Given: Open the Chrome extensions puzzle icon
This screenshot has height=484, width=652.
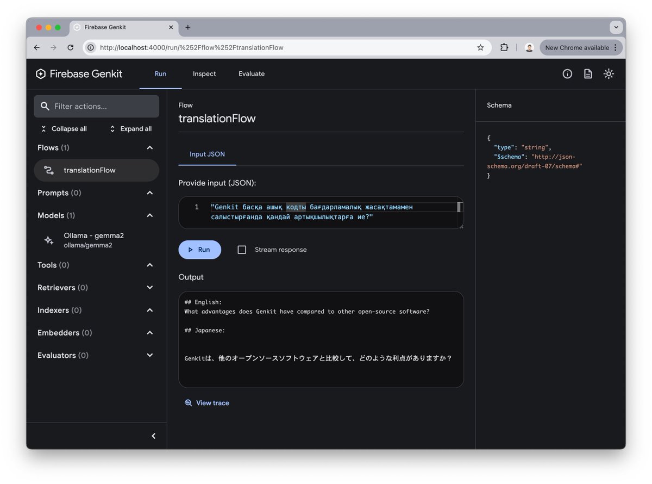Looking at the screenshot, I should click(504, 48).
